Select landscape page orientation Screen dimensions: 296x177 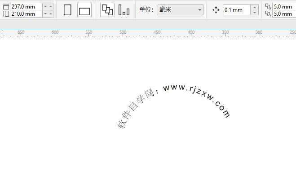pyautogui.click(x=84, y=10)
